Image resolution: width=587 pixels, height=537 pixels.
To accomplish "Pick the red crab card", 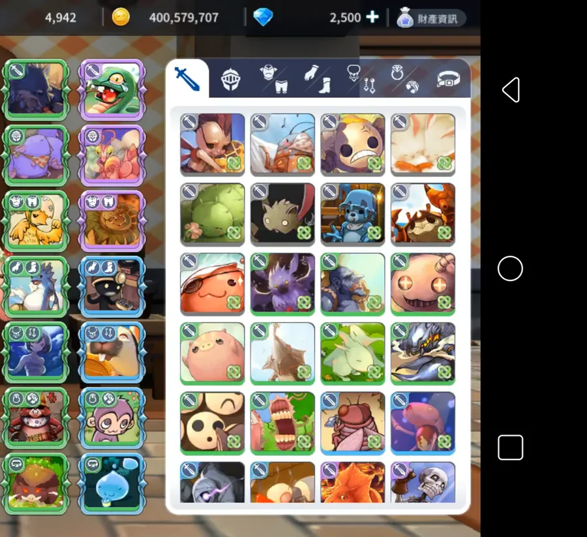I will coord(423,214).
